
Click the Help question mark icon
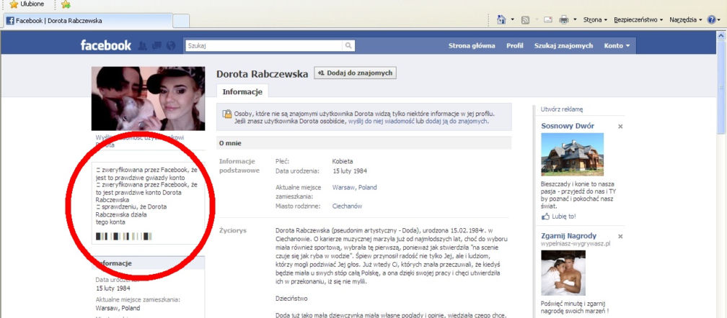coord(711,20)
